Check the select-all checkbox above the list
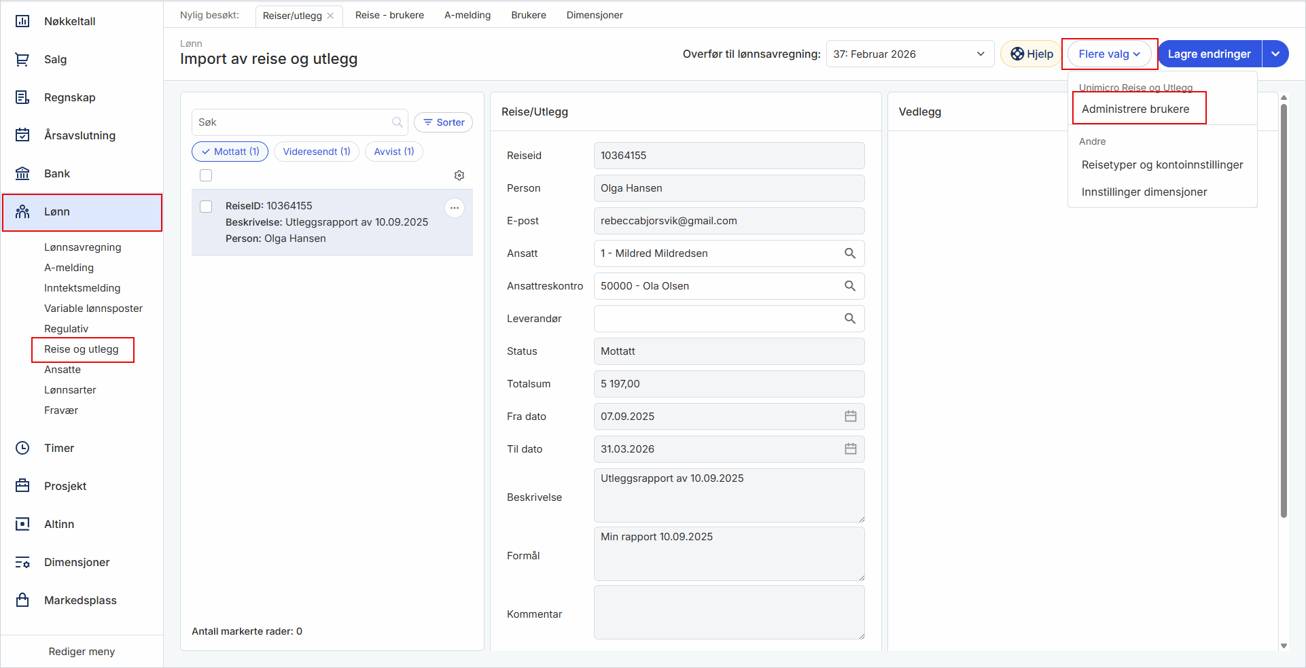 click(x=206, y=175)
